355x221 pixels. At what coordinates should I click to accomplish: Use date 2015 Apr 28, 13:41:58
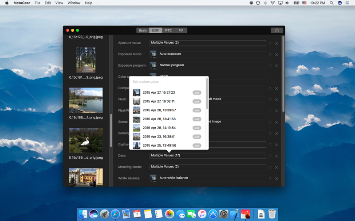[x=197, y=119]
